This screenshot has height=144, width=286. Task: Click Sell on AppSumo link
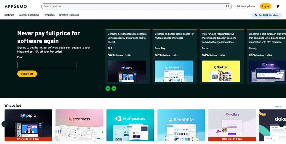246,6
